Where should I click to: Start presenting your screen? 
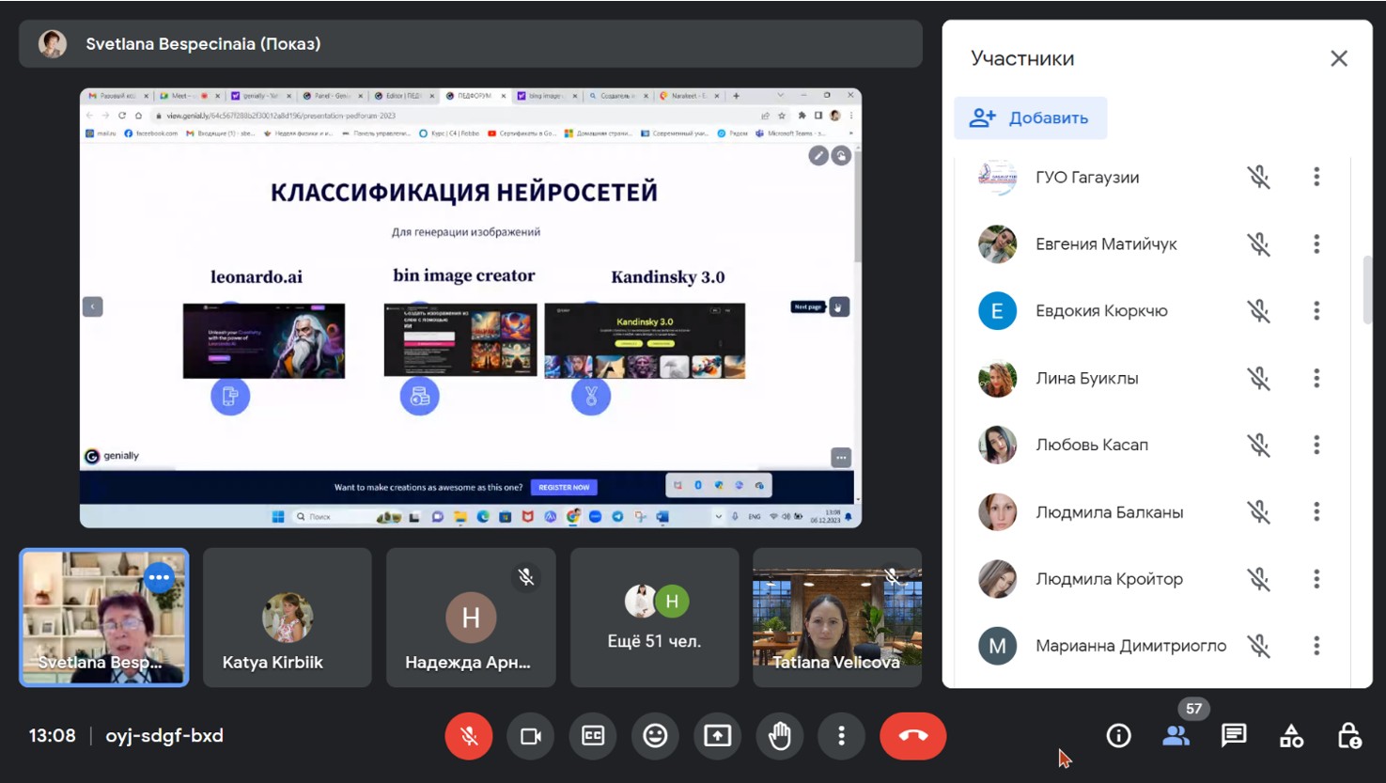point(717,736)
